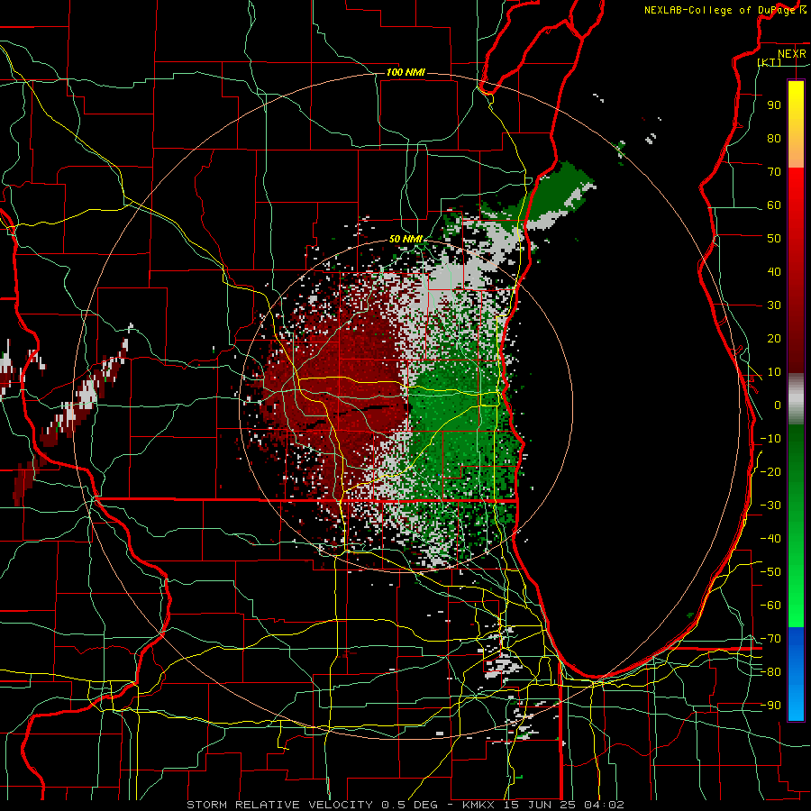The image size is (811, 811).
Task: Select the -60 value on the velocity scale
Action: tap(770, 606)
